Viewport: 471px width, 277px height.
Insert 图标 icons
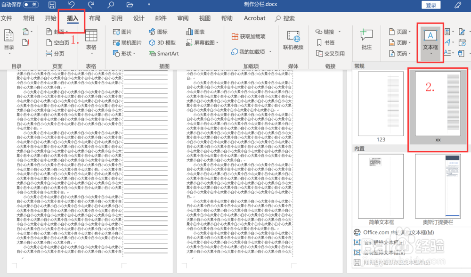(158, 32)
